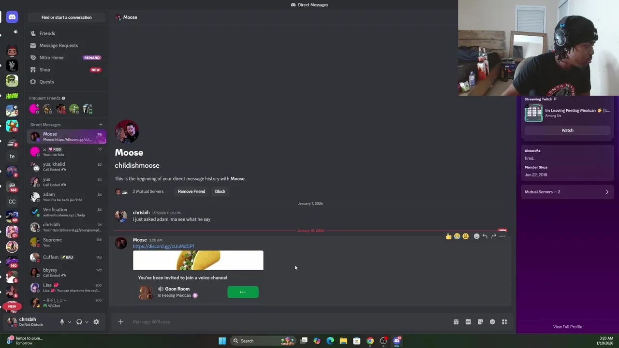The height and width of the screenshot is (348, 619).
Task: Open the adam direct message
Action: coord(67,197)
